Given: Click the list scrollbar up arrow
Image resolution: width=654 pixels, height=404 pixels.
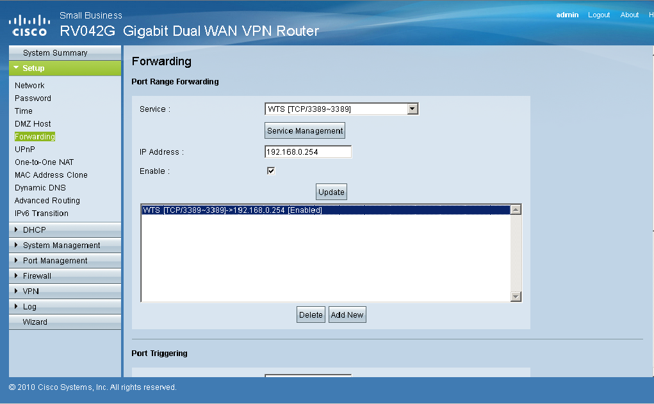Looking at the screenshot, I should click(516, 210).
